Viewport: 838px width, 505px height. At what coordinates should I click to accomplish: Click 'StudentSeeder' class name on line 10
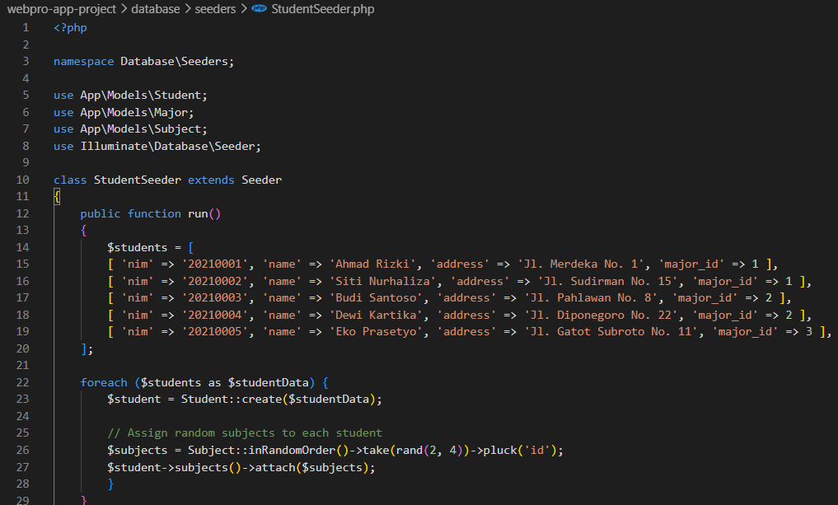[x=138, y=180]
